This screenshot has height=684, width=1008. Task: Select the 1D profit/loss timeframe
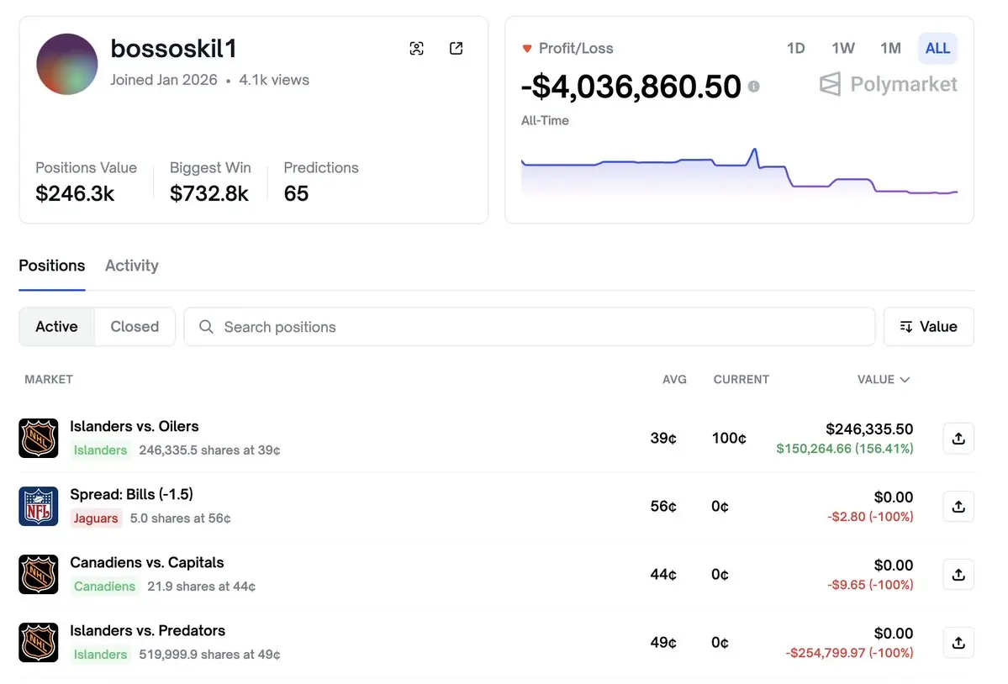795,49
